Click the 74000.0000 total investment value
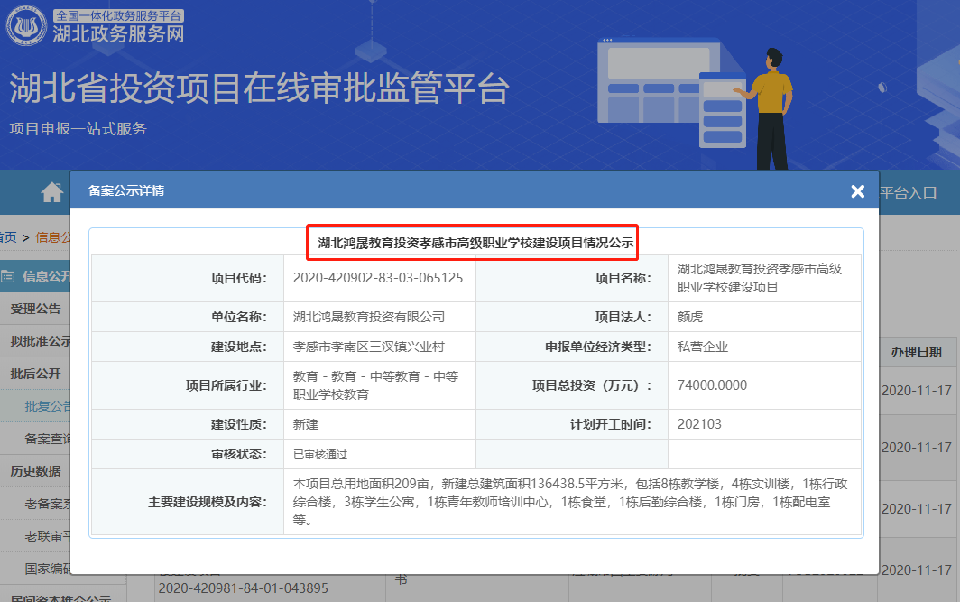The width and height of the screenshot is (960, 602). point(712,385)
